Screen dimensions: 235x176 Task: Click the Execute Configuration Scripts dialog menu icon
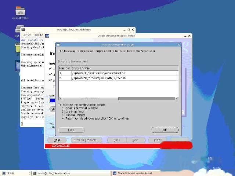pos(58,44)
